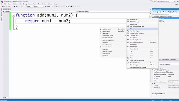This screenshot has height=101, width=179.
Task: Collapse the add function code block
Action: point(13,15)
